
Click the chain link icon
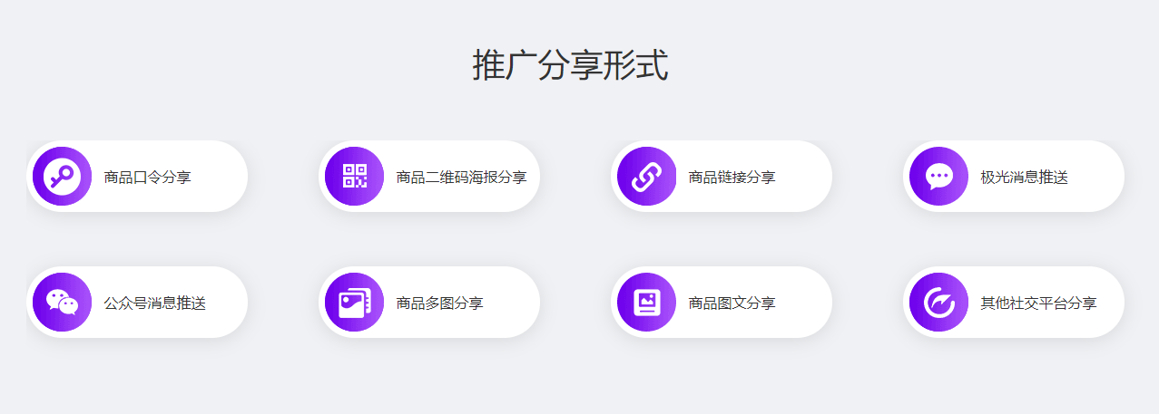tap(646, 176)
